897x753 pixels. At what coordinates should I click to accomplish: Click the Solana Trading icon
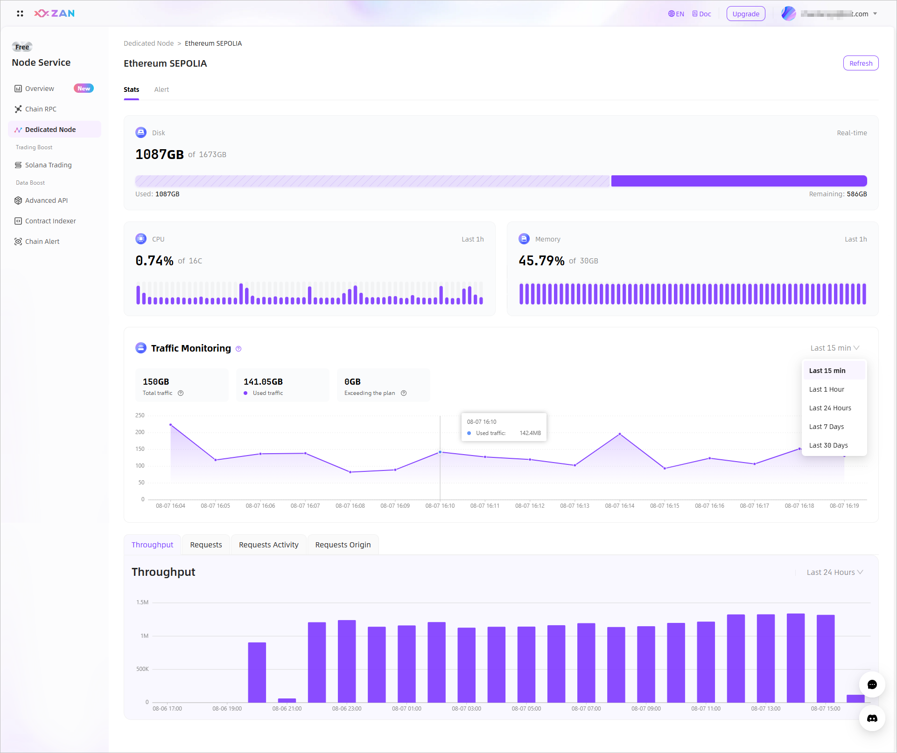tap(18, 165)
